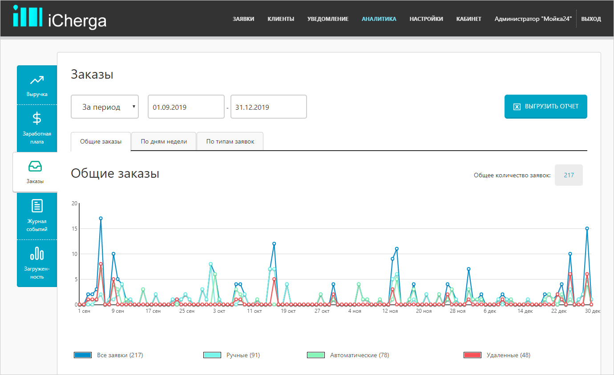614x375 pixels.
Task: Open Заработная плата dollar icon
Action: pos(37,118)
